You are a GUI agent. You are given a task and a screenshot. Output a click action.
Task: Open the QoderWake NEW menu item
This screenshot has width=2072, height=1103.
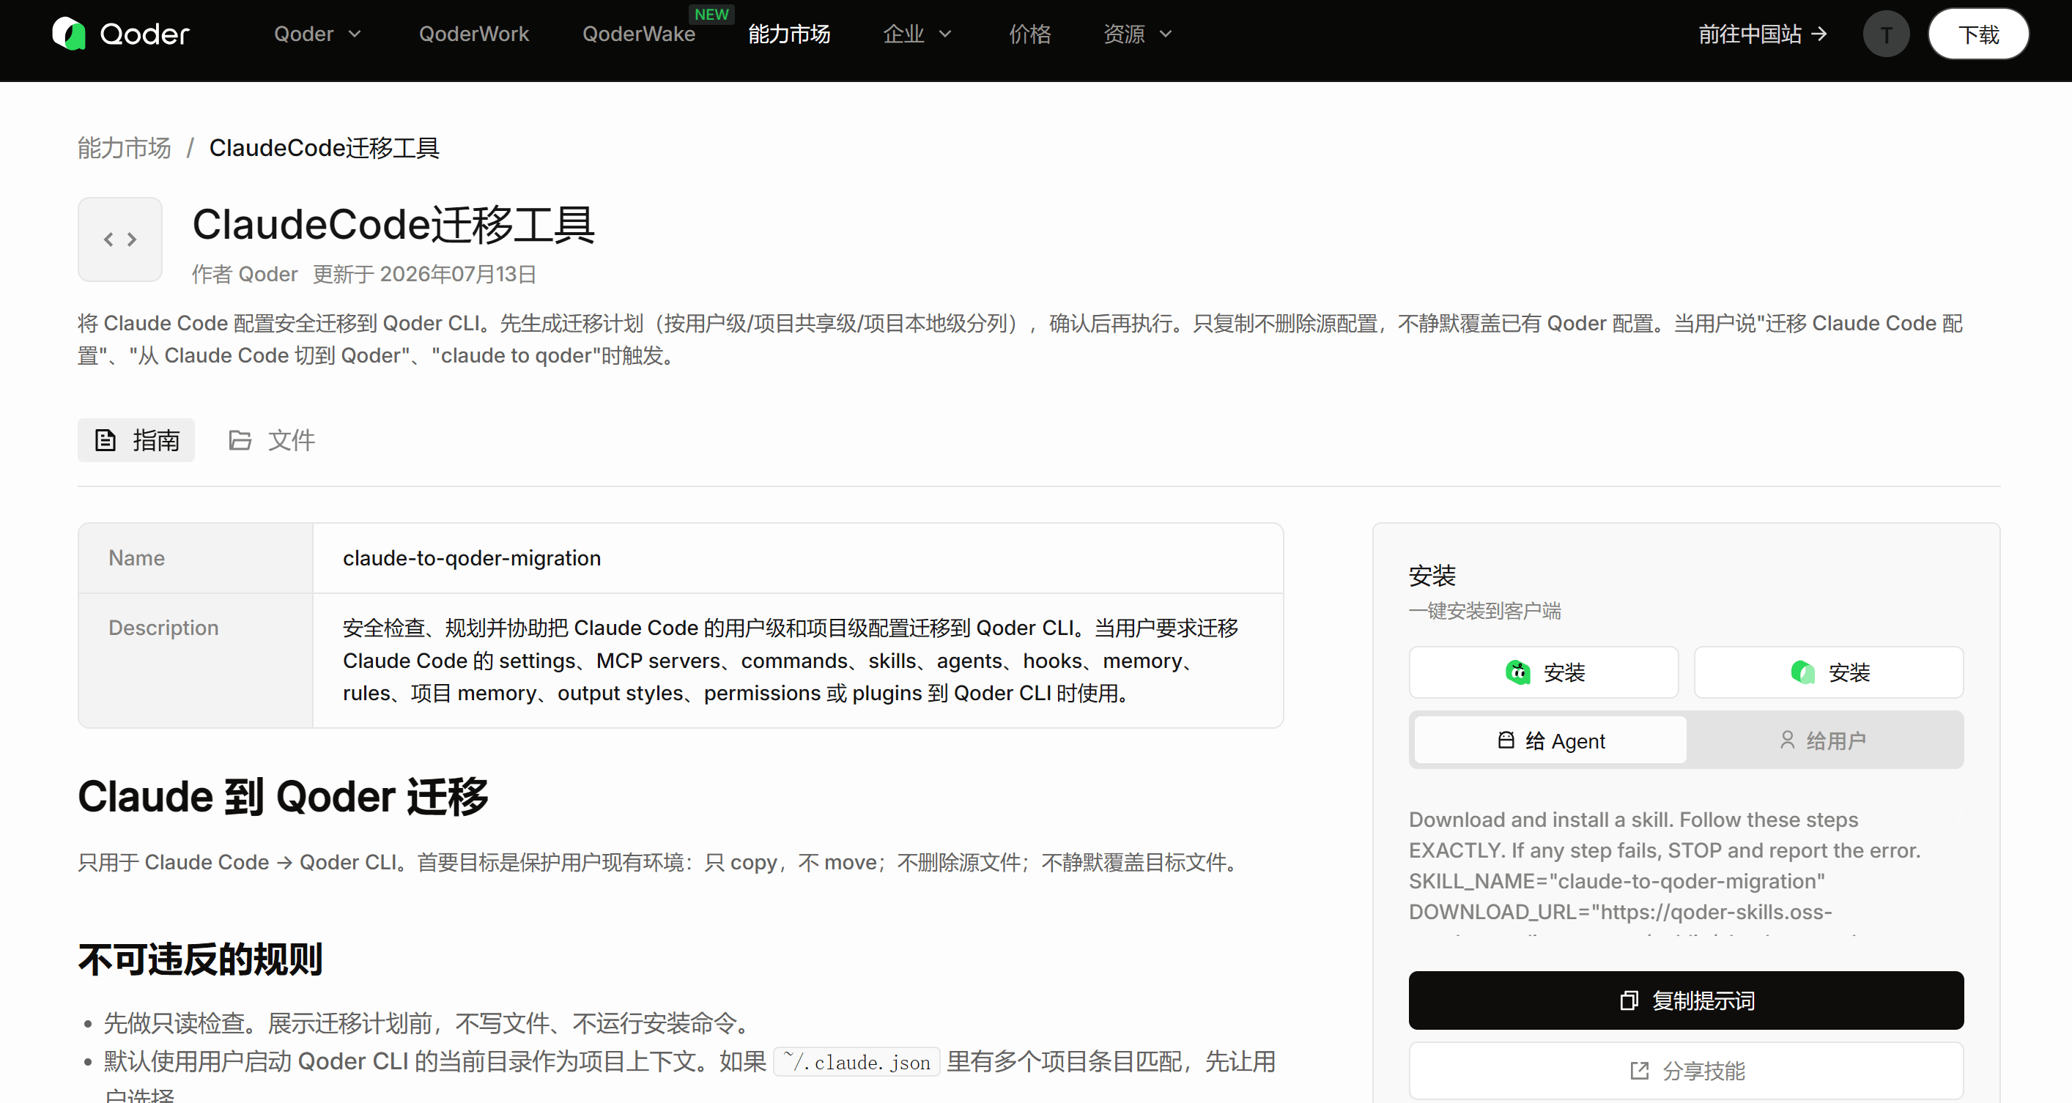[639, 34]
